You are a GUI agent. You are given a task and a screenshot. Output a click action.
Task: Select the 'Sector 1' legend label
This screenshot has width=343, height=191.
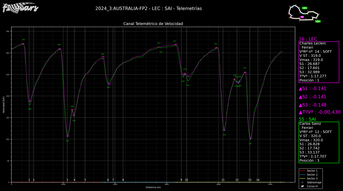312,171
